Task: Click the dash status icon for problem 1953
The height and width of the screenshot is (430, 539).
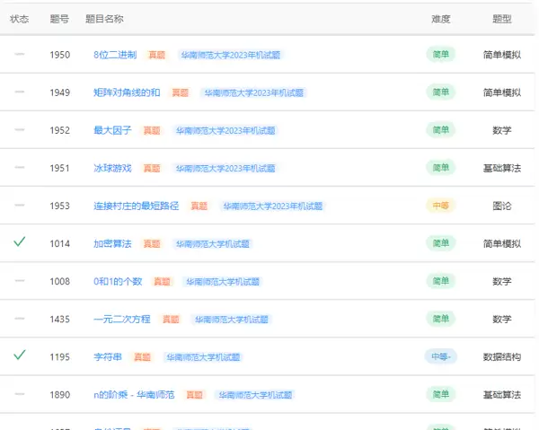Action: click(x=20, y=206)
